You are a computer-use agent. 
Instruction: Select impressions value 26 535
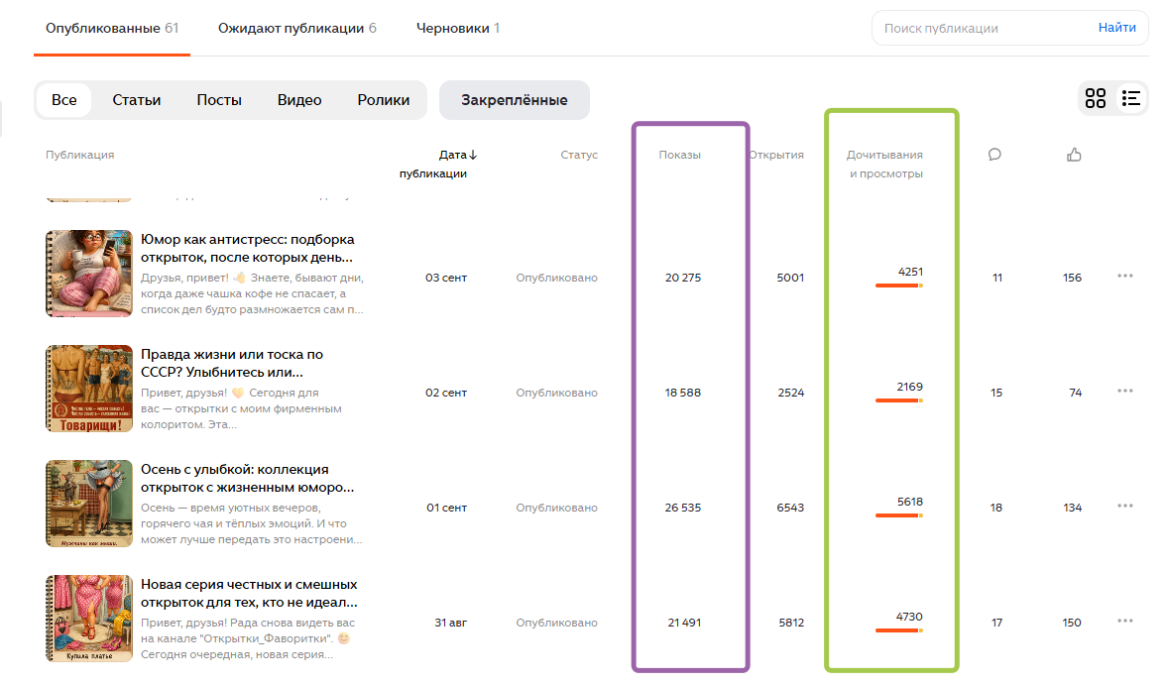point(682,508)
